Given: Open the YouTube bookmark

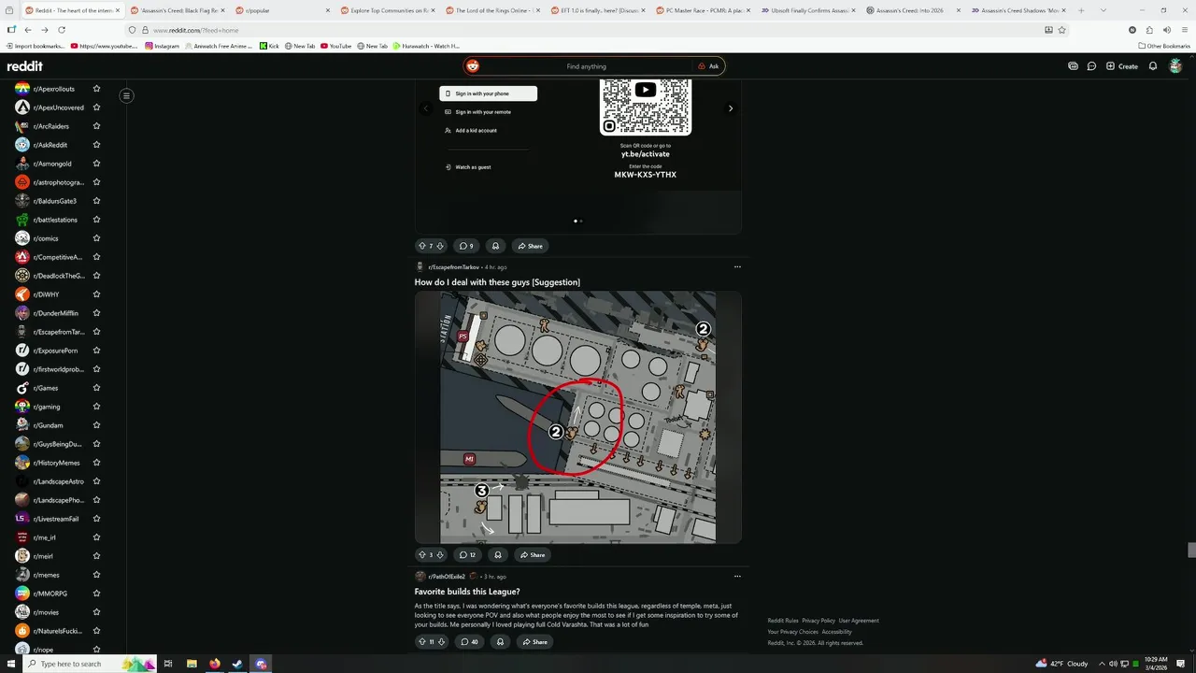Looking at the screenshot, I should (x=335, y=46).
